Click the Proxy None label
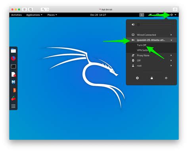188x152 pixels. point(143,55)
